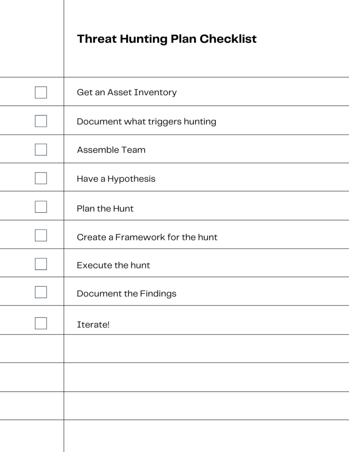Check the Get an Asset Inventory box
Viewport: 349px width, 452px height.
coord(41,93)
